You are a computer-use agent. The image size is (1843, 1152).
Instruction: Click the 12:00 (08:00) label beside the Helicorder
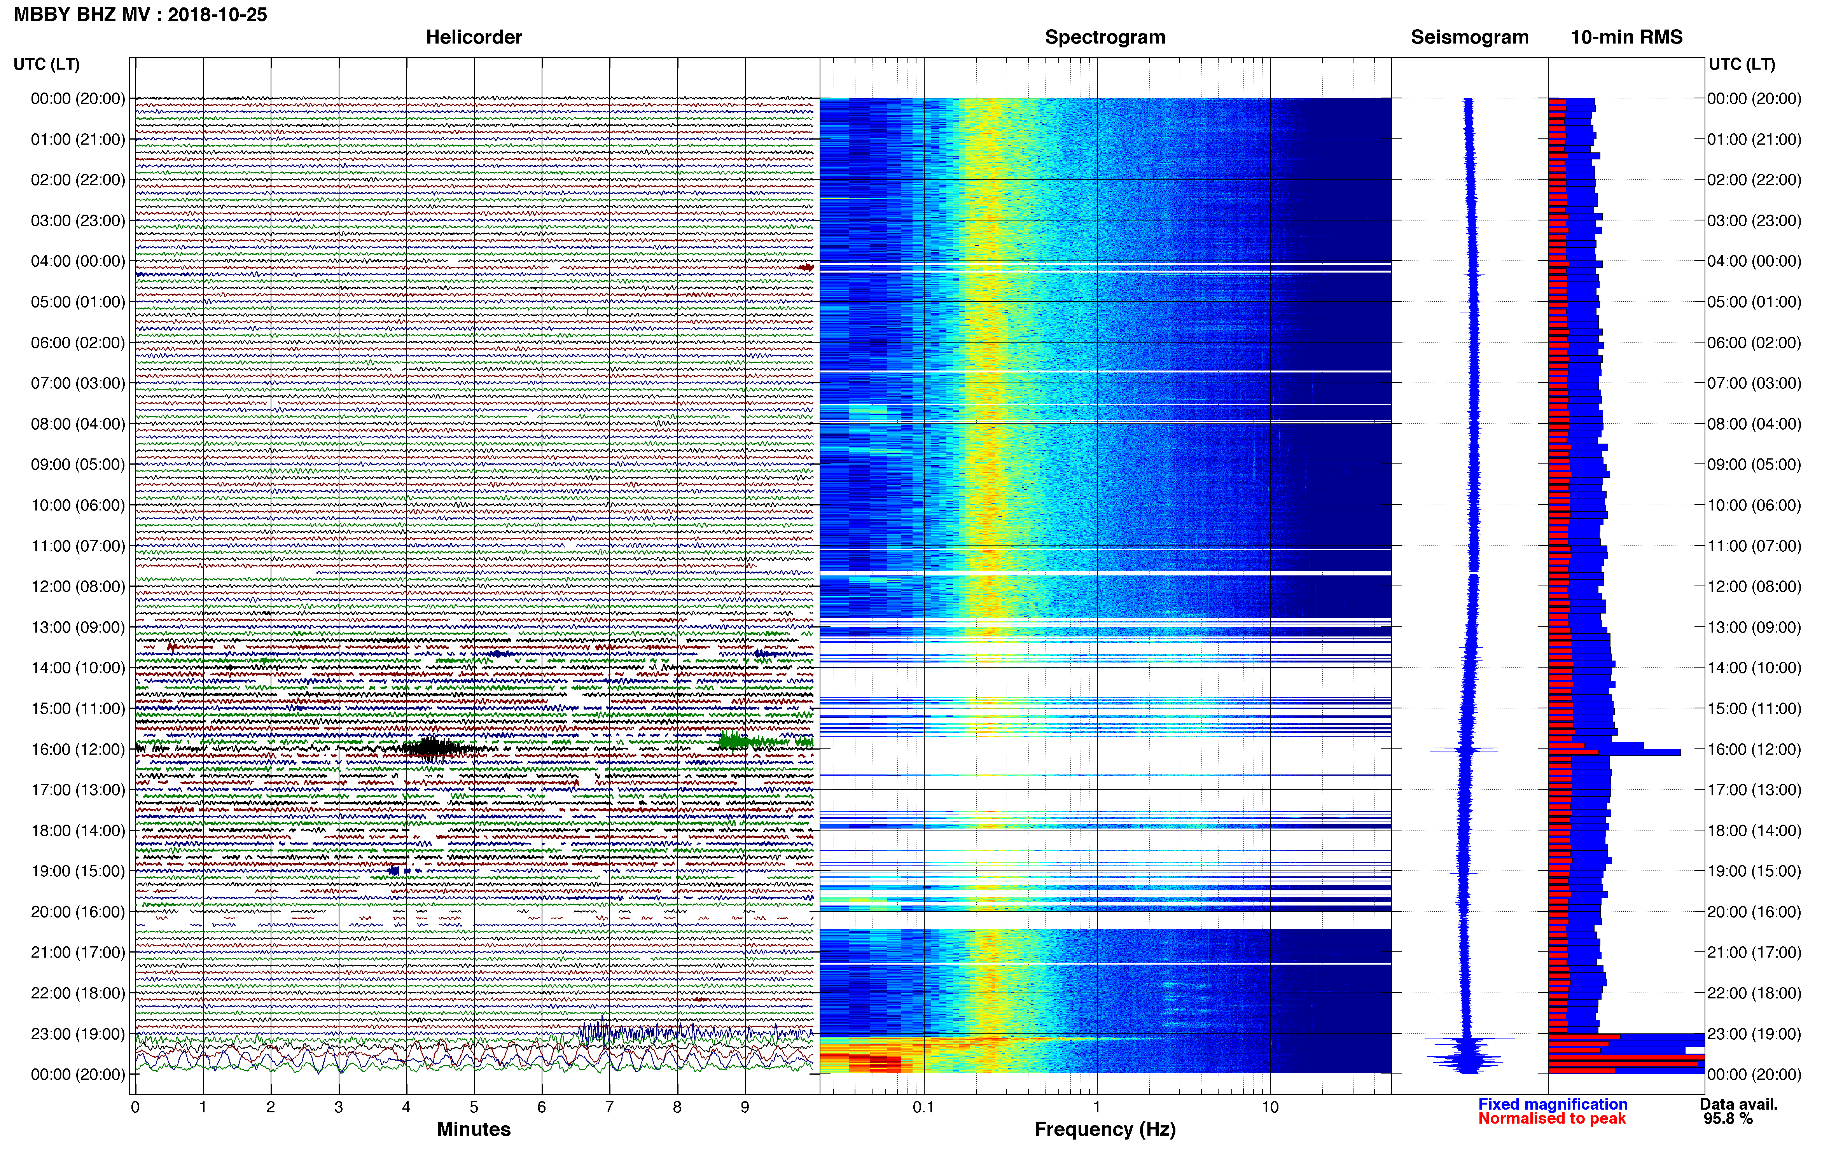[x=78, y=587]
